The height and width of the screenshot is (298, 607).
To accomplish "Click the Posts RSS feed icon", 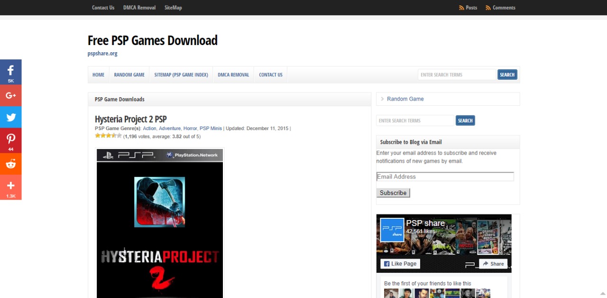I will pos(461,8).
